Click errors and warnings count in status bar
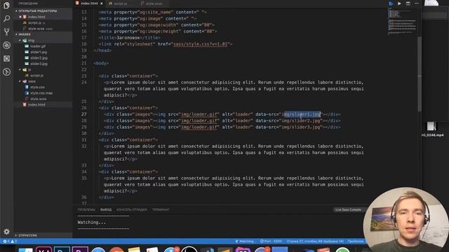Screen dimensions: 449x252 [x=10, y=241]
